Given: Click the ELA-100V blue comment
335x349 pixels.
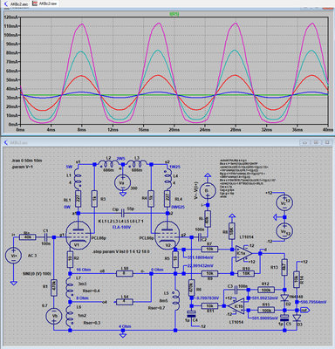Looking at the screenshot, I should point(120,227).
